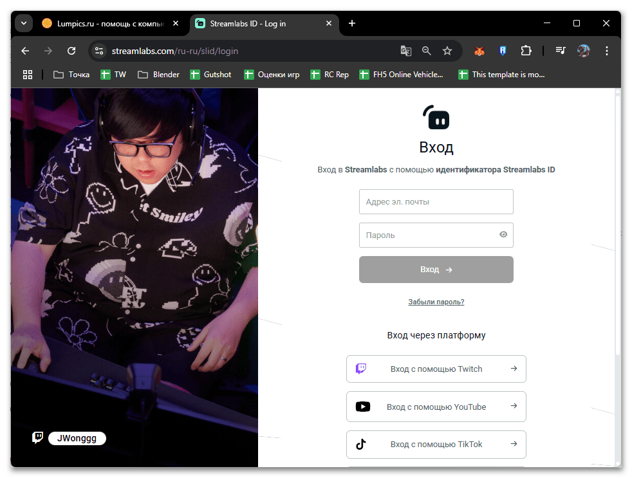This screenshot has width=632, height=478.
Task: Log in using Вход с помощью Twitch
Action: 436,369
